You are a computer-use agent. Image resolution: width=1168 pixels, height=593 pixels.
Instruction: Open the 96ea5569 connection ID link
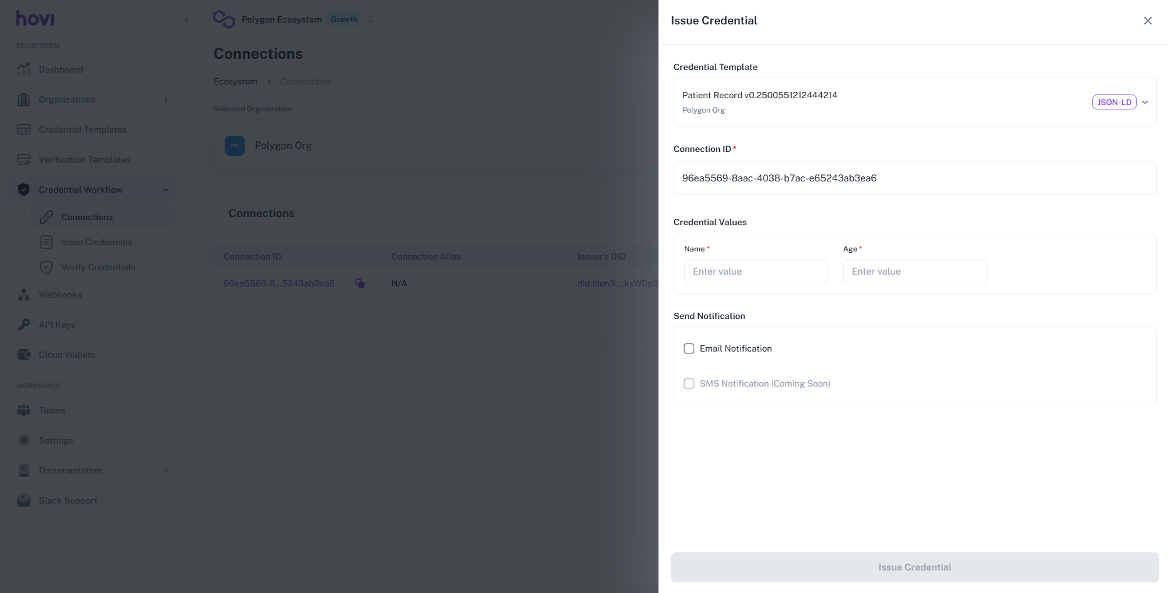pyautogui.click(x=279, y=283)
